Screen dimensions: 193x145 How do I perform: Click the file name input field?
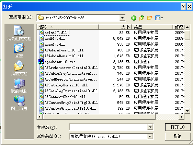coord(109,127)
